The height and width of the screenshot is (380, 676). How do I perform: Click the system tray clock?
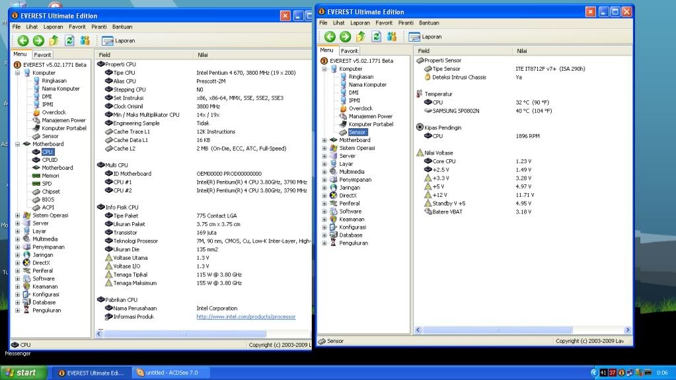pyautogui.click(x=661, y=373)
